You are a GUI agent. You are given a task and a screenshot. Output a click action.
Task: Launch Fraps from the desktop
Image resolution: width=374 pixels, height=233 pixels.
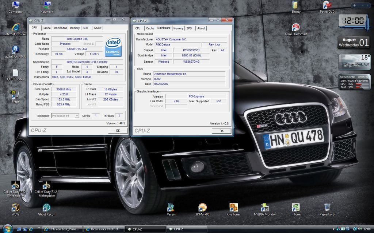point(15,97)
